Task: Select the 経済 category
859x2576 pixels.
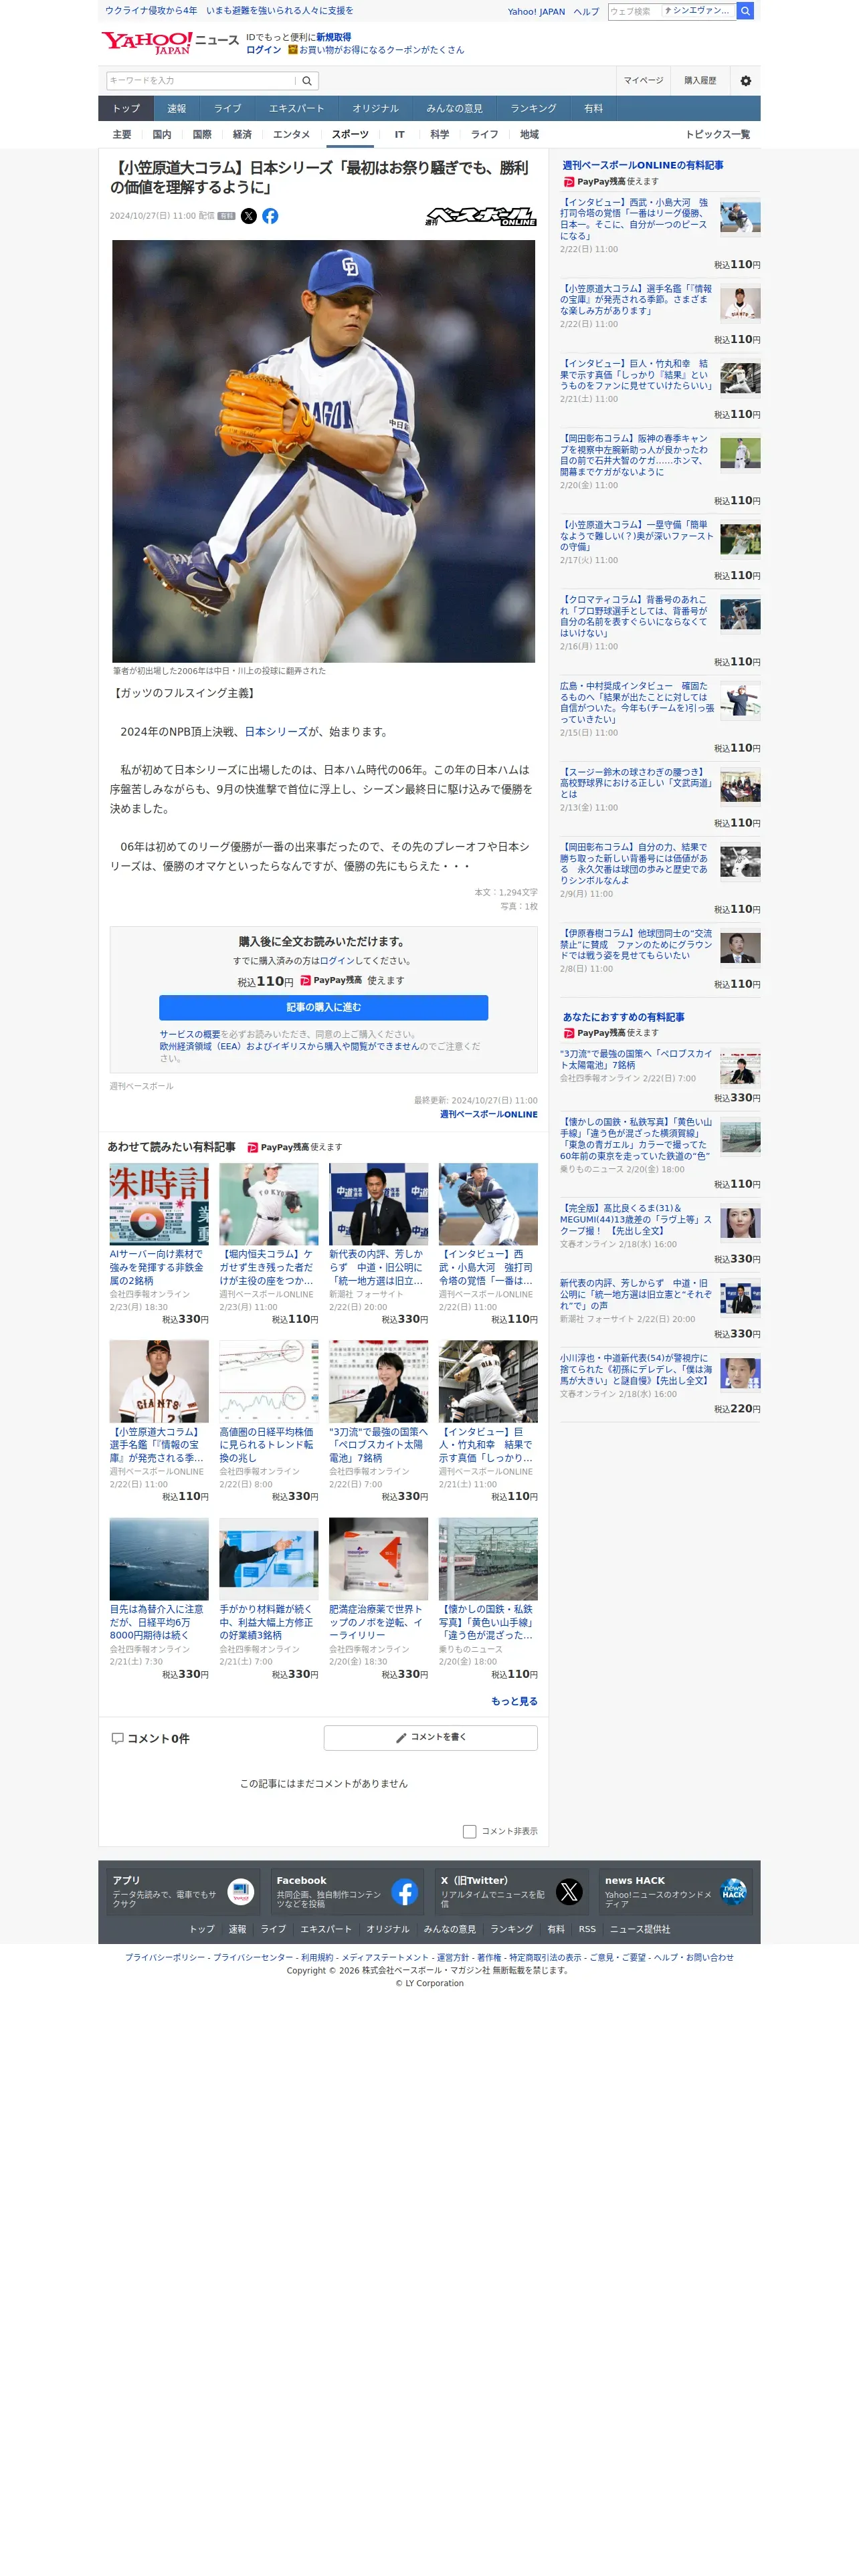Action: coord(242,135)
